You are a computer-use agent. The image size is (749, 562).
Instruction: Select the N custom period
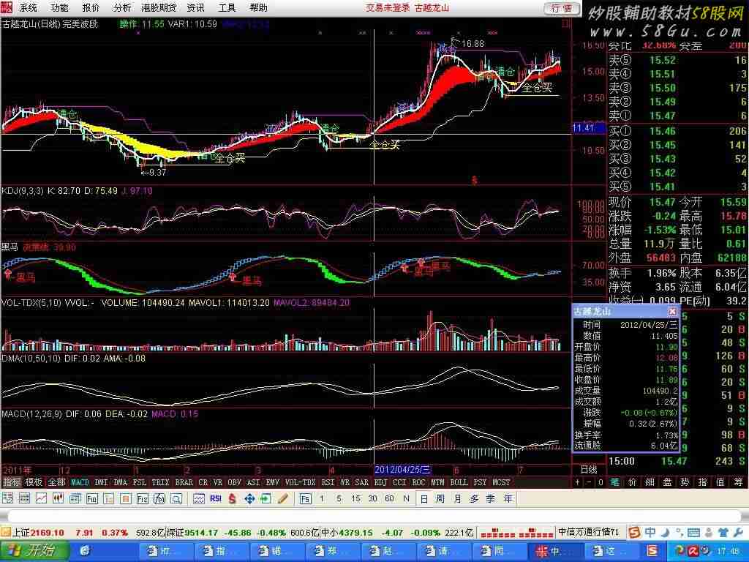coord(406,498)
